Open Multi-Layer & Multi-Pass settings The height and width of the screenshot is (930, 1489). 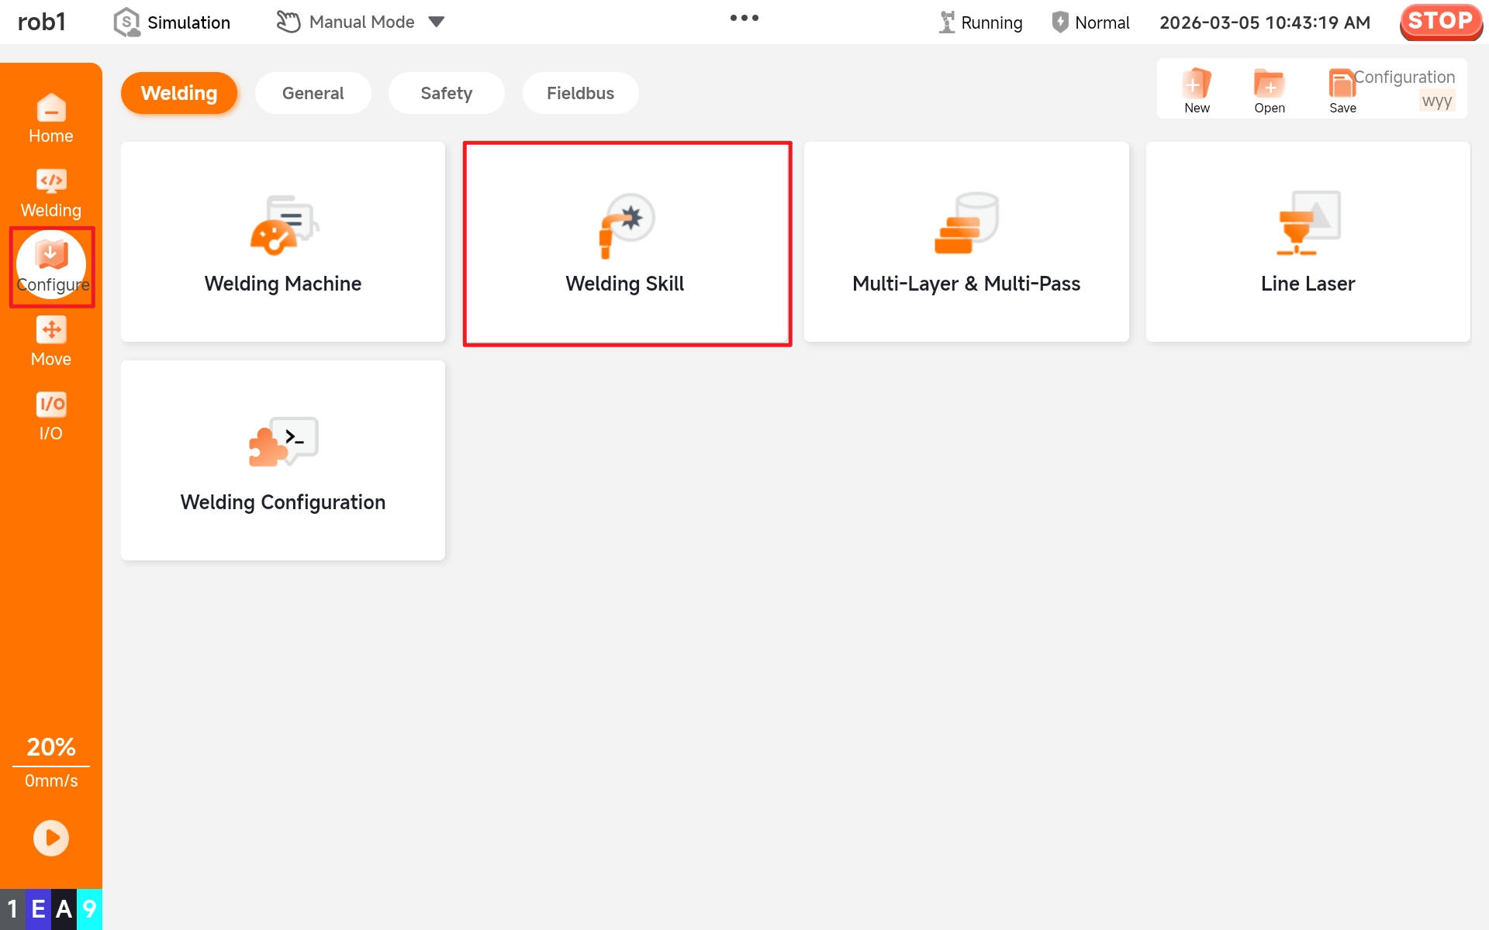tap(966, 242)
